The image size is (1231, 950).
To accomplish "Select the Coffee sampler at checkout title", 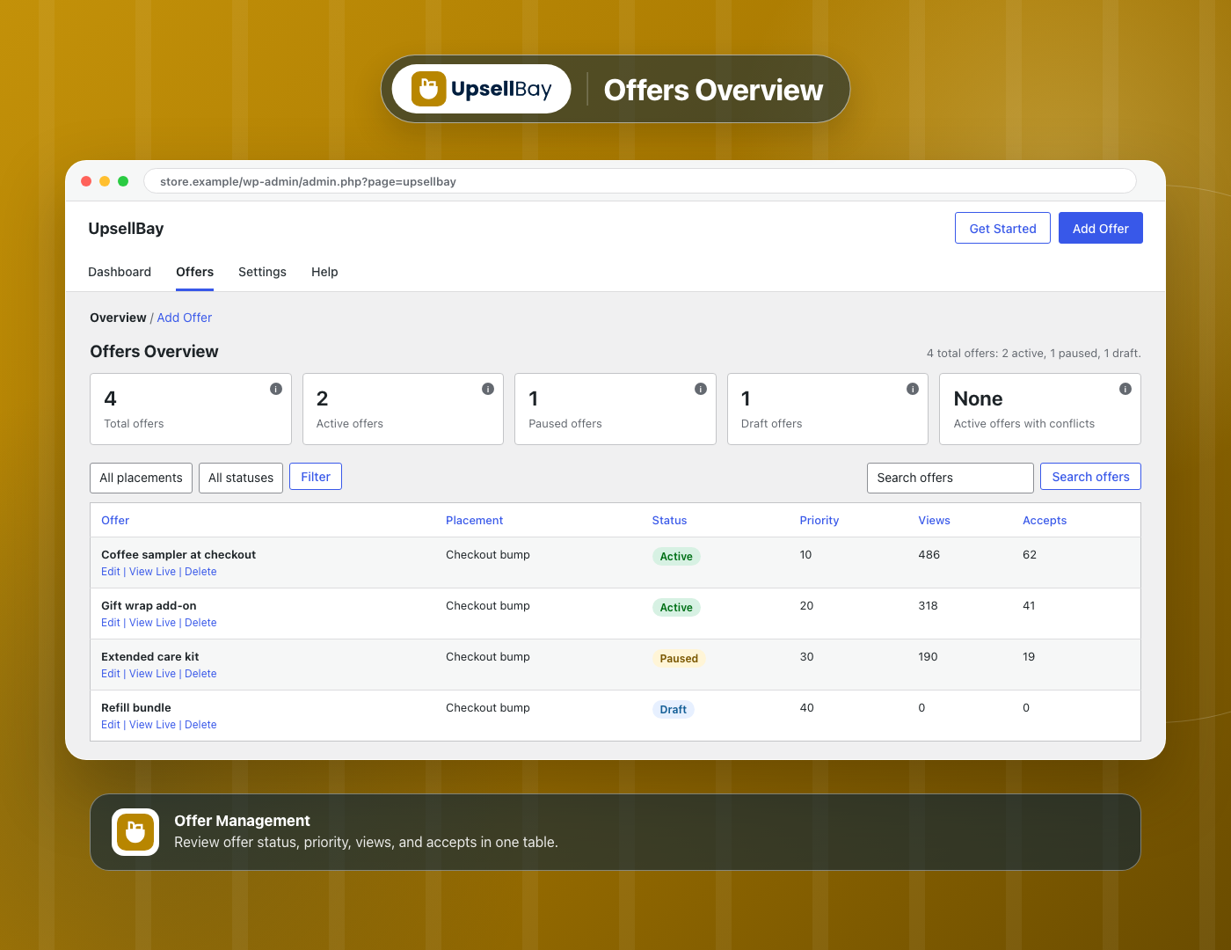I will (178, 555).
